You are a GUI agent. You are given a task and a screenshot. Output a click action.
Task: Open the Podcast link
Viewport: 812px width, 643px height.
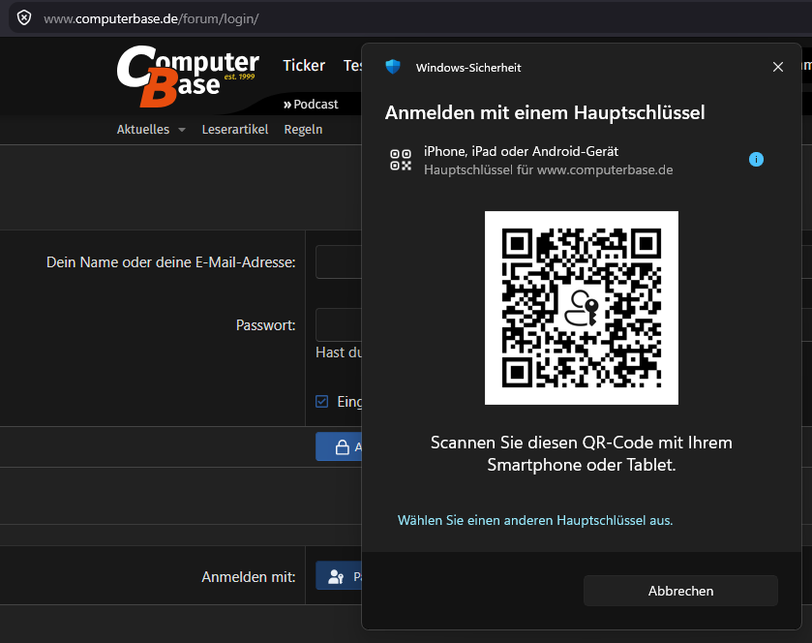coord(311,105)
